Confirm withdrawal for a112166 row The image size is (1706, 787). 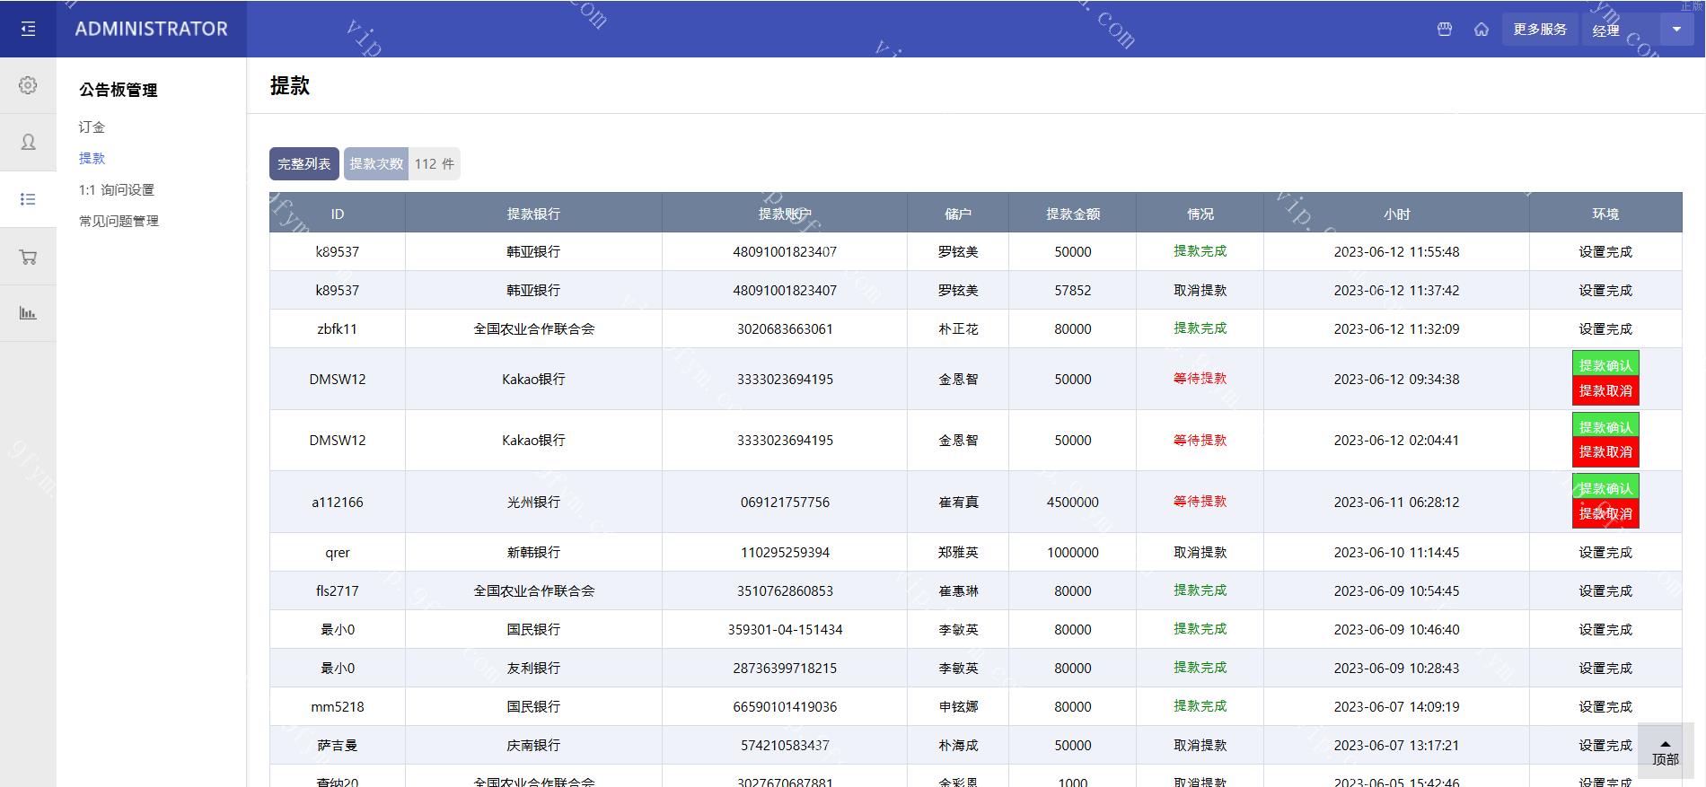tap(1605, 487)
